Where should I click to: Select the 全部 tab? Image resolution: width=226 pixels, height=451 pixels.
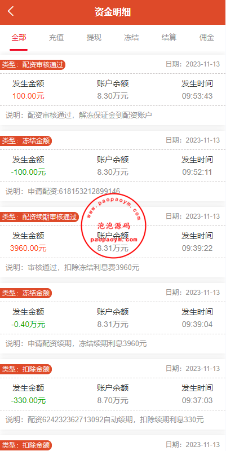pyautogui.click(x=19, y=37)
